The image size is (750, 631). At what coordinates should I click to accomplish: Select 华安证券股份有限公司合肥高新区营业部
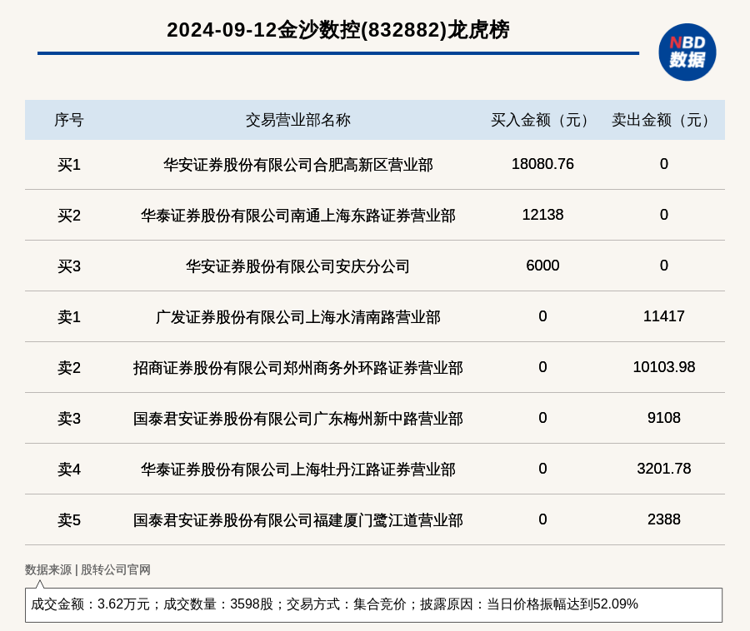pos(298,165)
